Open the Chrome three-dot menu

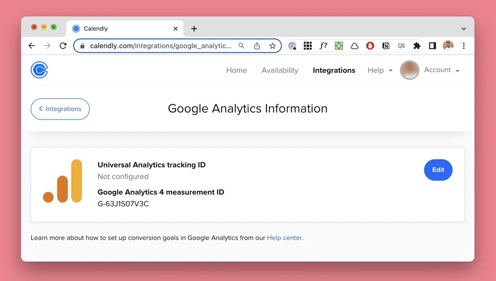464,46
